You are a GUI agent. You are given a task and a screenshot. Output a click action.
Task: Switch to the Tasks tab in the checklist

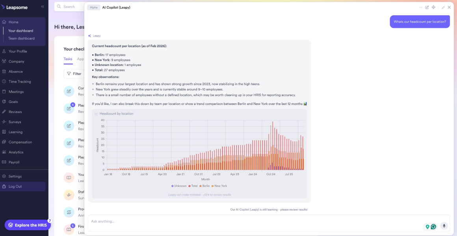pyautogui.click(x=68, y=59)
